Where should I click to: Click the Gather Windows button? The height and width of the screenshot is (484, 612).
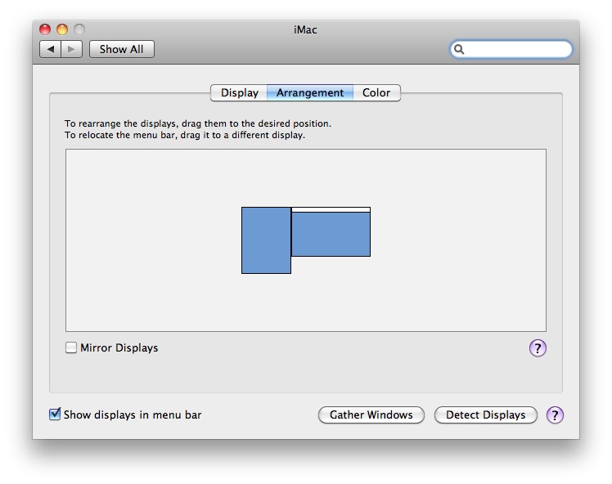point(371,415)
